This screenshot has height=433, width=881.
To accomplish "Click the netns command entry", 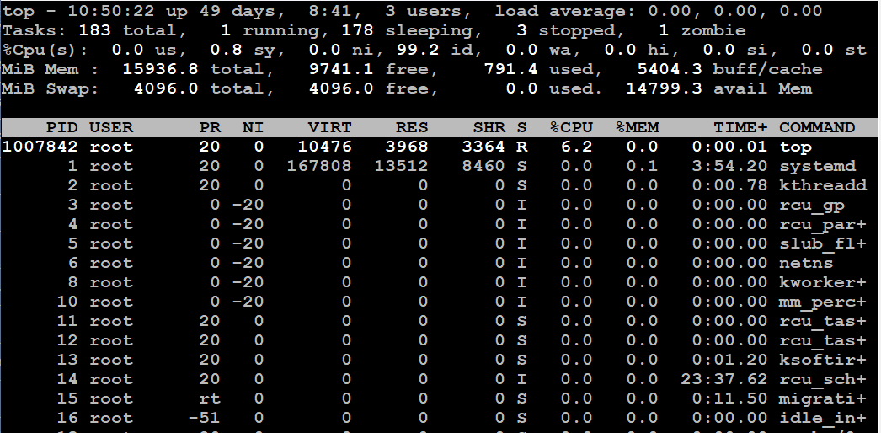I will tap(807, 263).
